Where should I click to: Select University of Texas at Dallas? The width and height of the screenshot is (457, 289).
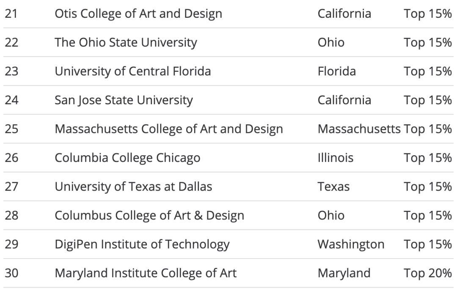click(133, 187)
